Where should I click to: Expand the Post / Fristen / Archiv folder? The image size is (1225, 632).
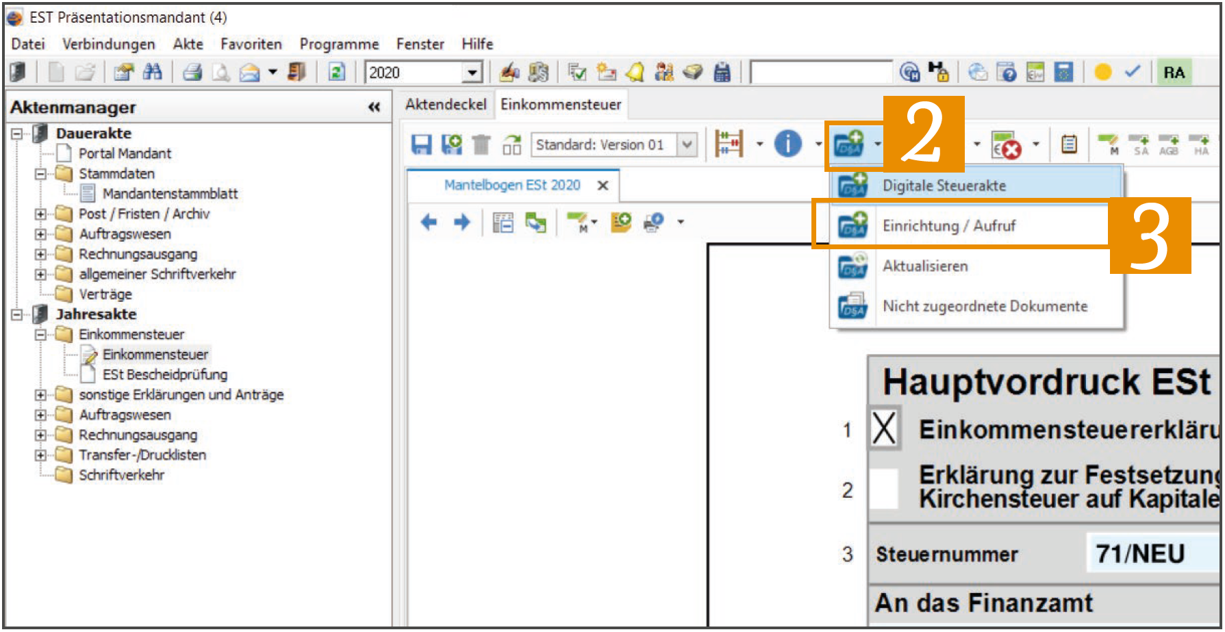pos(40,214)
